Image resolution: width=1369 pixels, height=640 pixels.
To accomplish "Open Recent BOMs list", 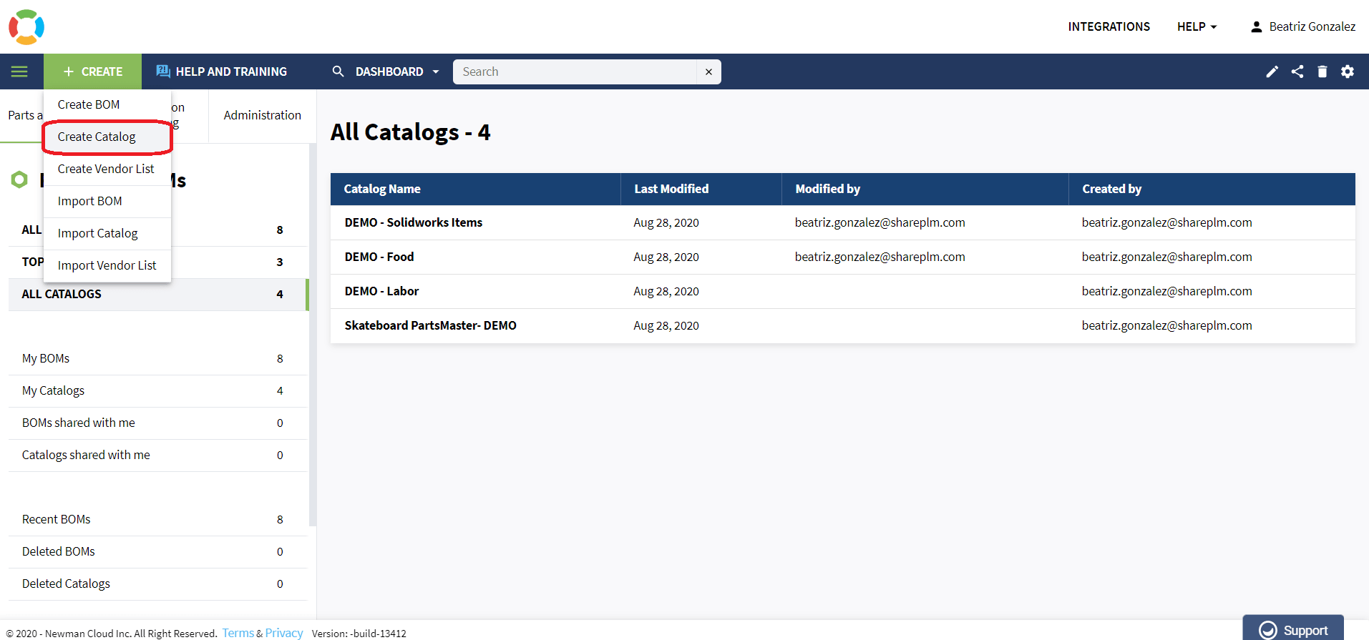I will tap(158, 519).
